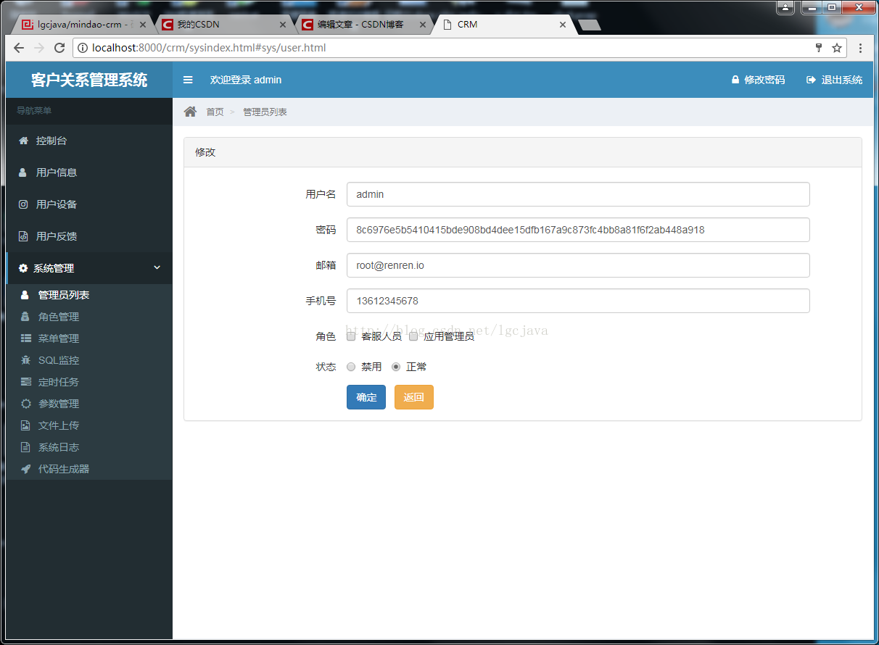
Task: Click the 邮箱 input field
Action: point(578,265)
